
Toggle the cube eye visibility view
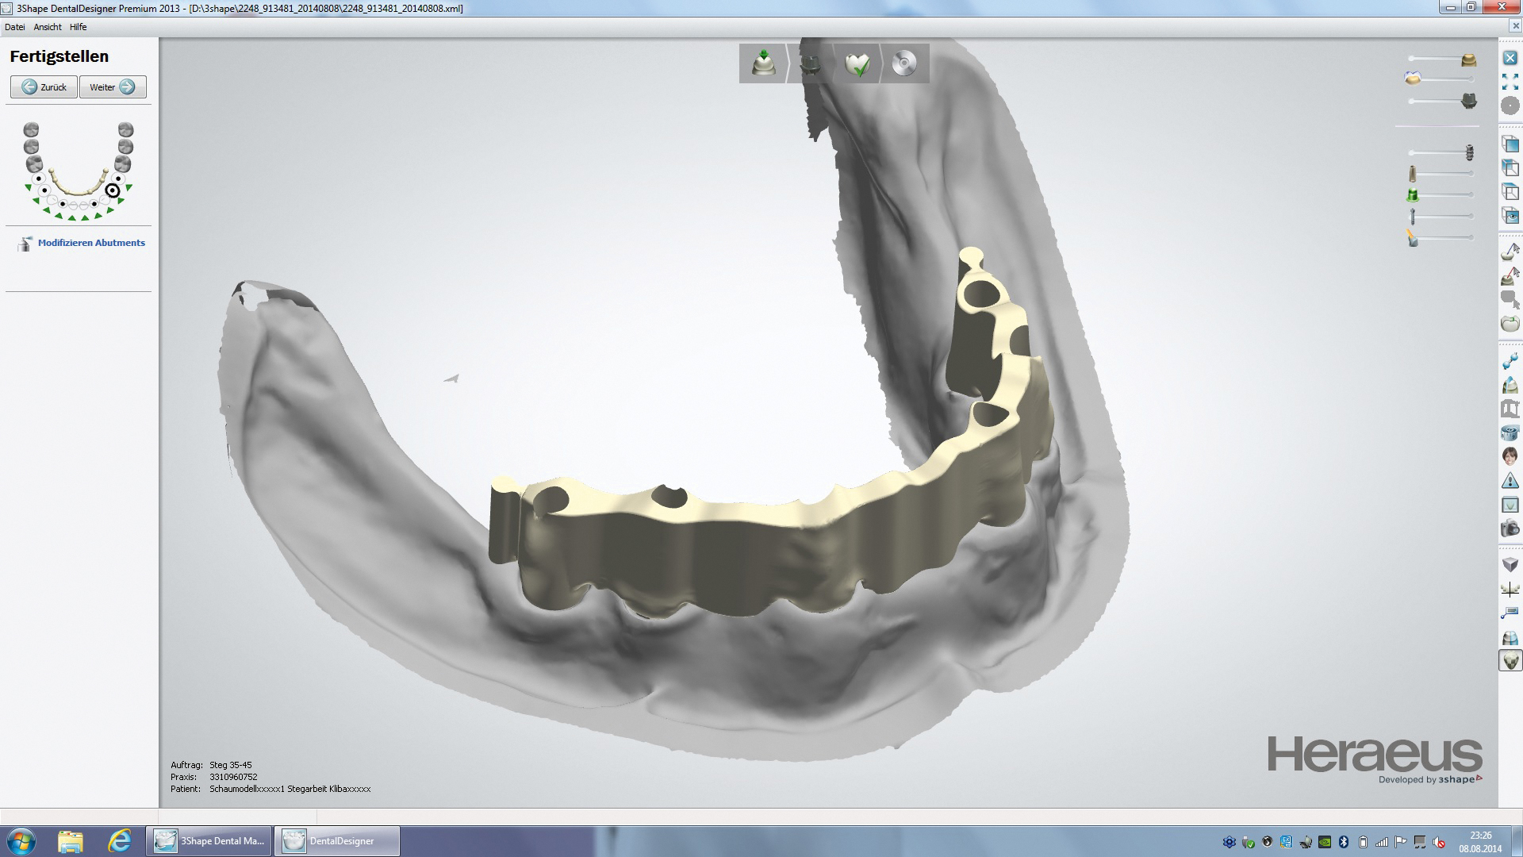pyautogui.click(x=1510, y=215)
